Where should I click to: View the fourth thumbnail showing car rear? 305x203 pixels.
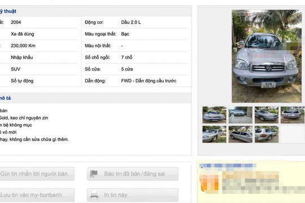[293, 115]
